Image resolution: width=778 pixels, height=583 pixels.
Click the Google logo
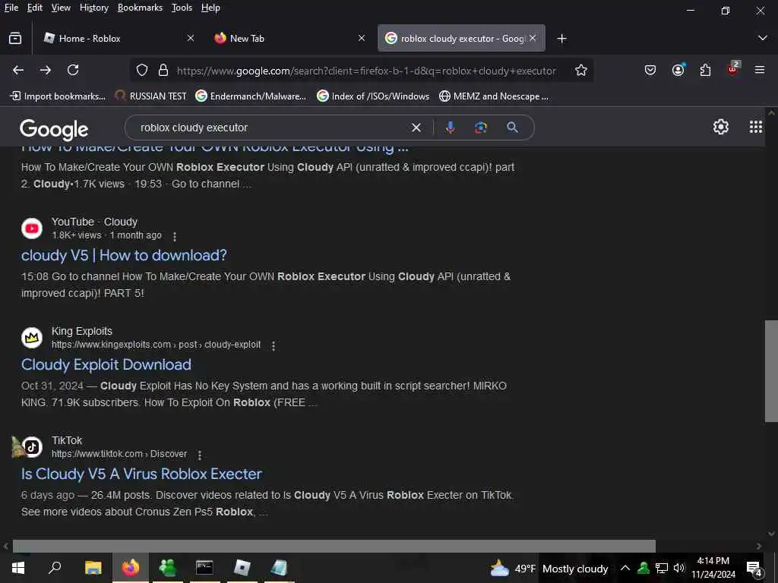pyautogui.click(x=54, y=129)
